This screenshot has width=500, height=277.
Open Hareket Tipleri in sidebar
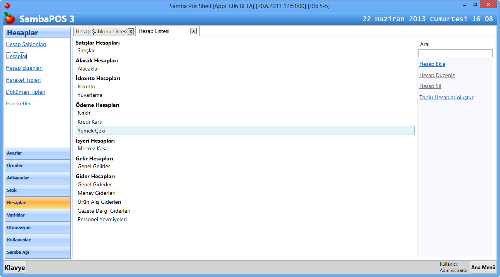coord(23,80)
